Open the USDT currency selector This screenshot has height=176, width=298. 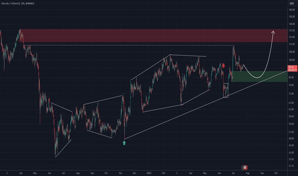[292, 4]
